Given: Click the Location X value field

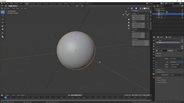Looking at the screenshot, I should (x=139, y=15).
